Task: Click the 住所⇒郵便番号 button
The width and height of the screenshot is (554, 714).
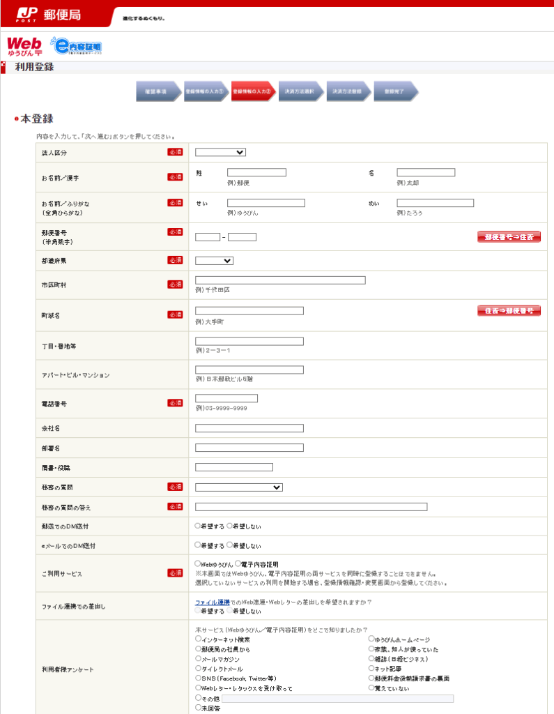Action: click(509, 311)
